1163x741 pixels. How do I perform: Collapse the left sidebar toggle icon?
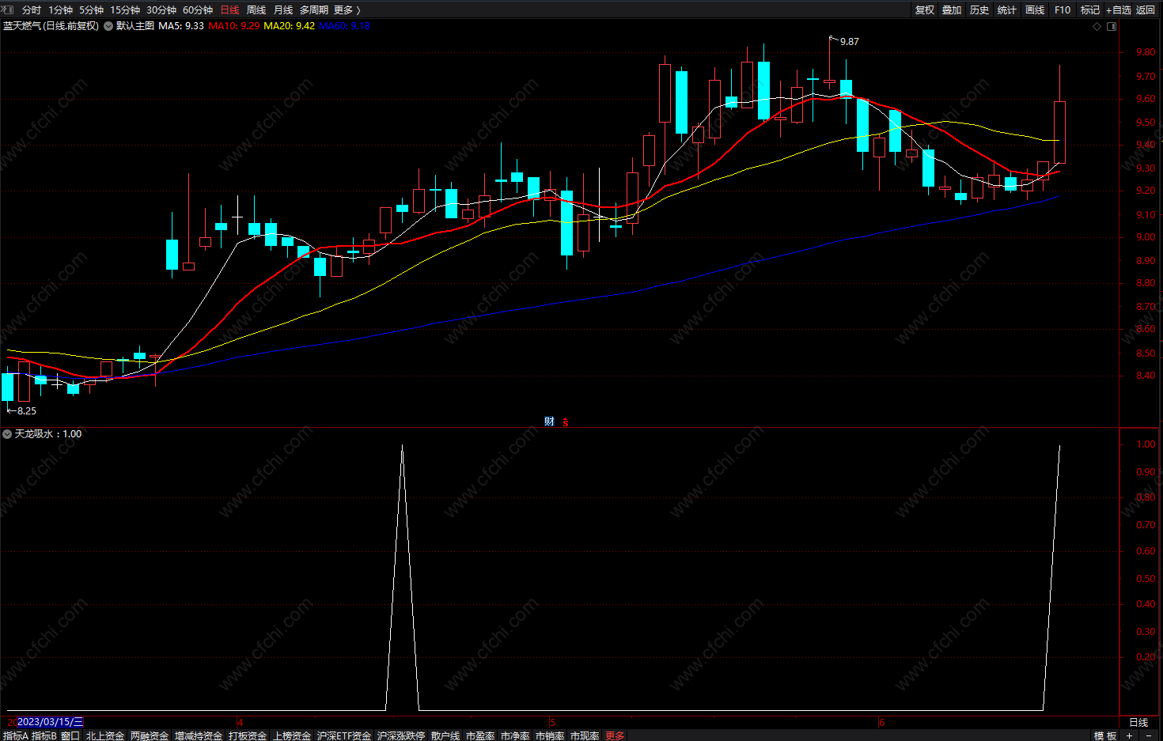8,9
